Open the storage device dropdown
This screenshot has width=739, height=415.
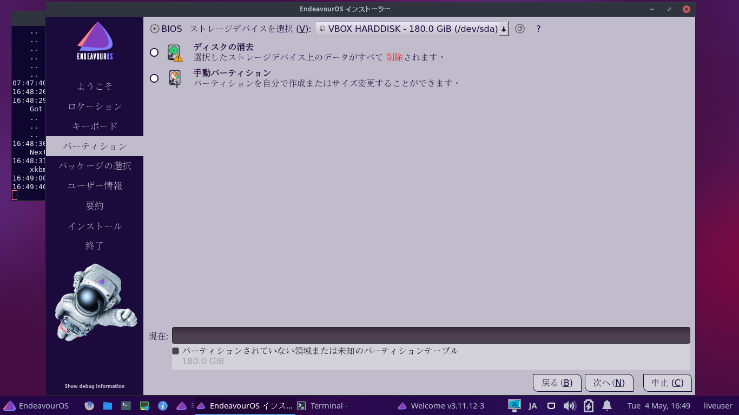(x=412, y=29)
